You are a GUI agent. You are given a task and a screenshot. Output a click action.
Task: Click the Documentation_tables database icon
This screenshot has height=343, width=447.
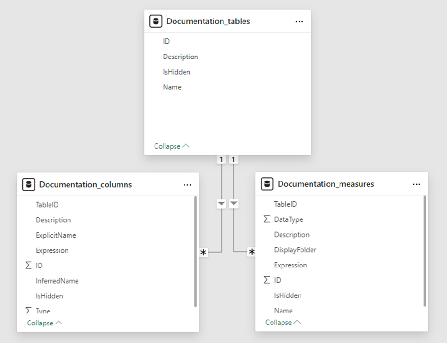click(155, 21)
